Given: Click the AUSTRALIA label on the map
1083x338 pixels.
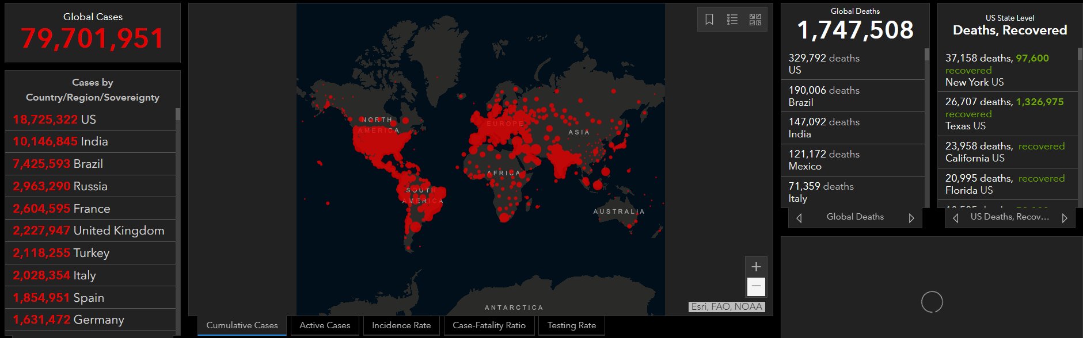Looking at the screenshot, I should click(x=619, y=212).
